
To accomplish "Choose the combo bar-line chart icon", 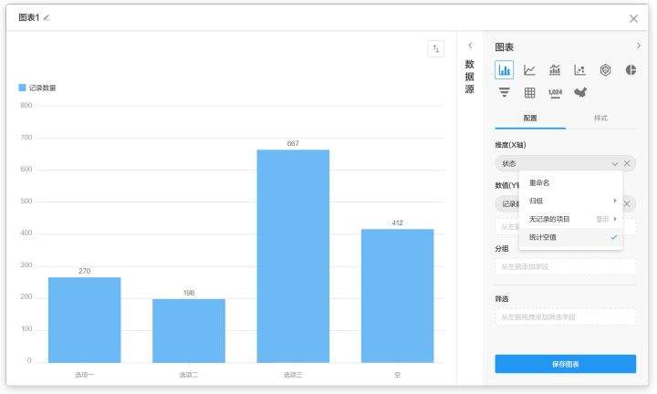I will [x=555, y=70].
